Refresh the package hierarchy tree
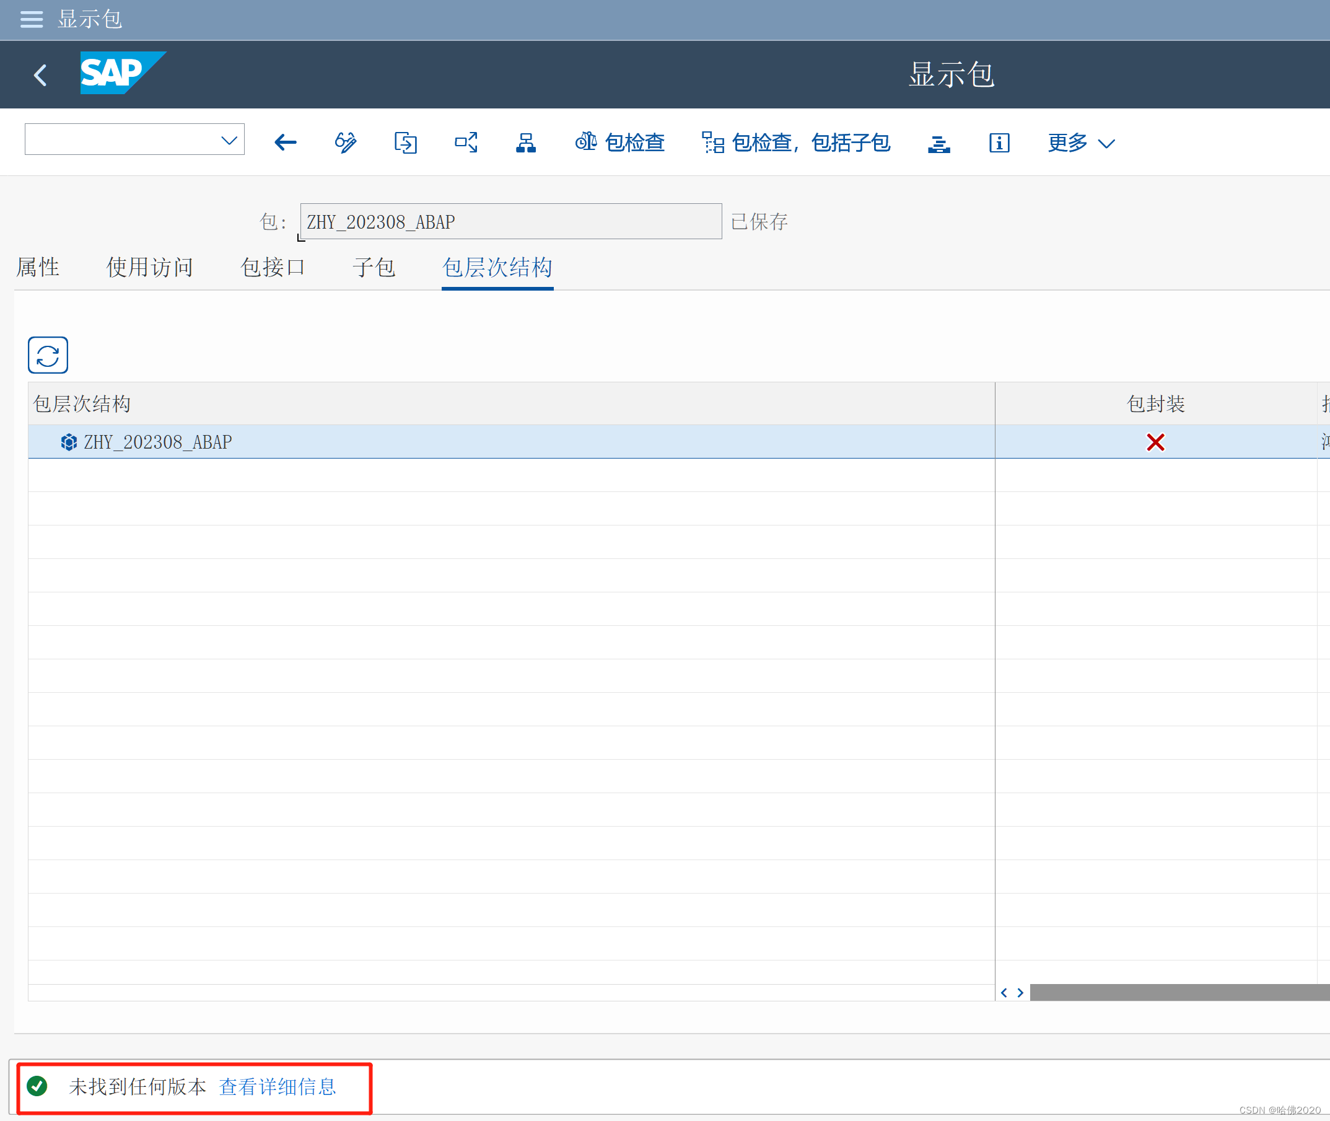The image size is (1330, 1121). click(48, 355)
